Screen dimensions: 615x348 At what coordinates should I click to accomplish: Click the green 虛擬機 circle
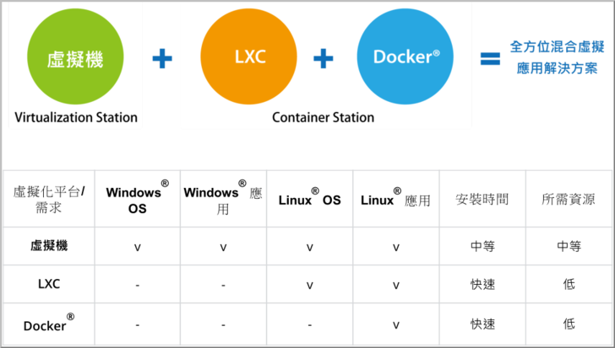pos(75,57)
